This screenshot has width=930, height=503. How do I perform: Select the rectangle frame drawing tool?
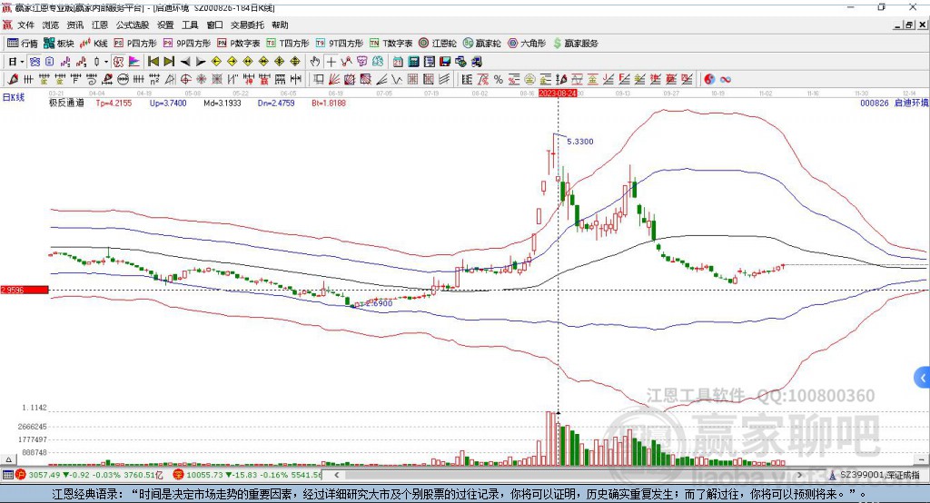point(319,80)
